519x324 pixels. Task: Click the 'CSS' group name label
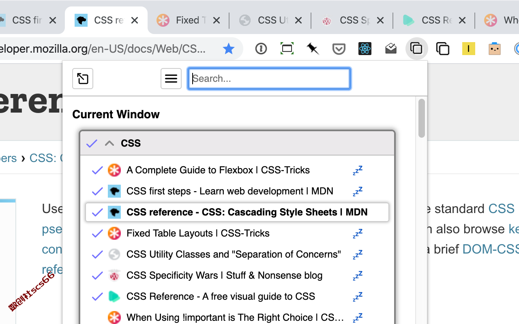pyautogui.click(x=131, y=143)
